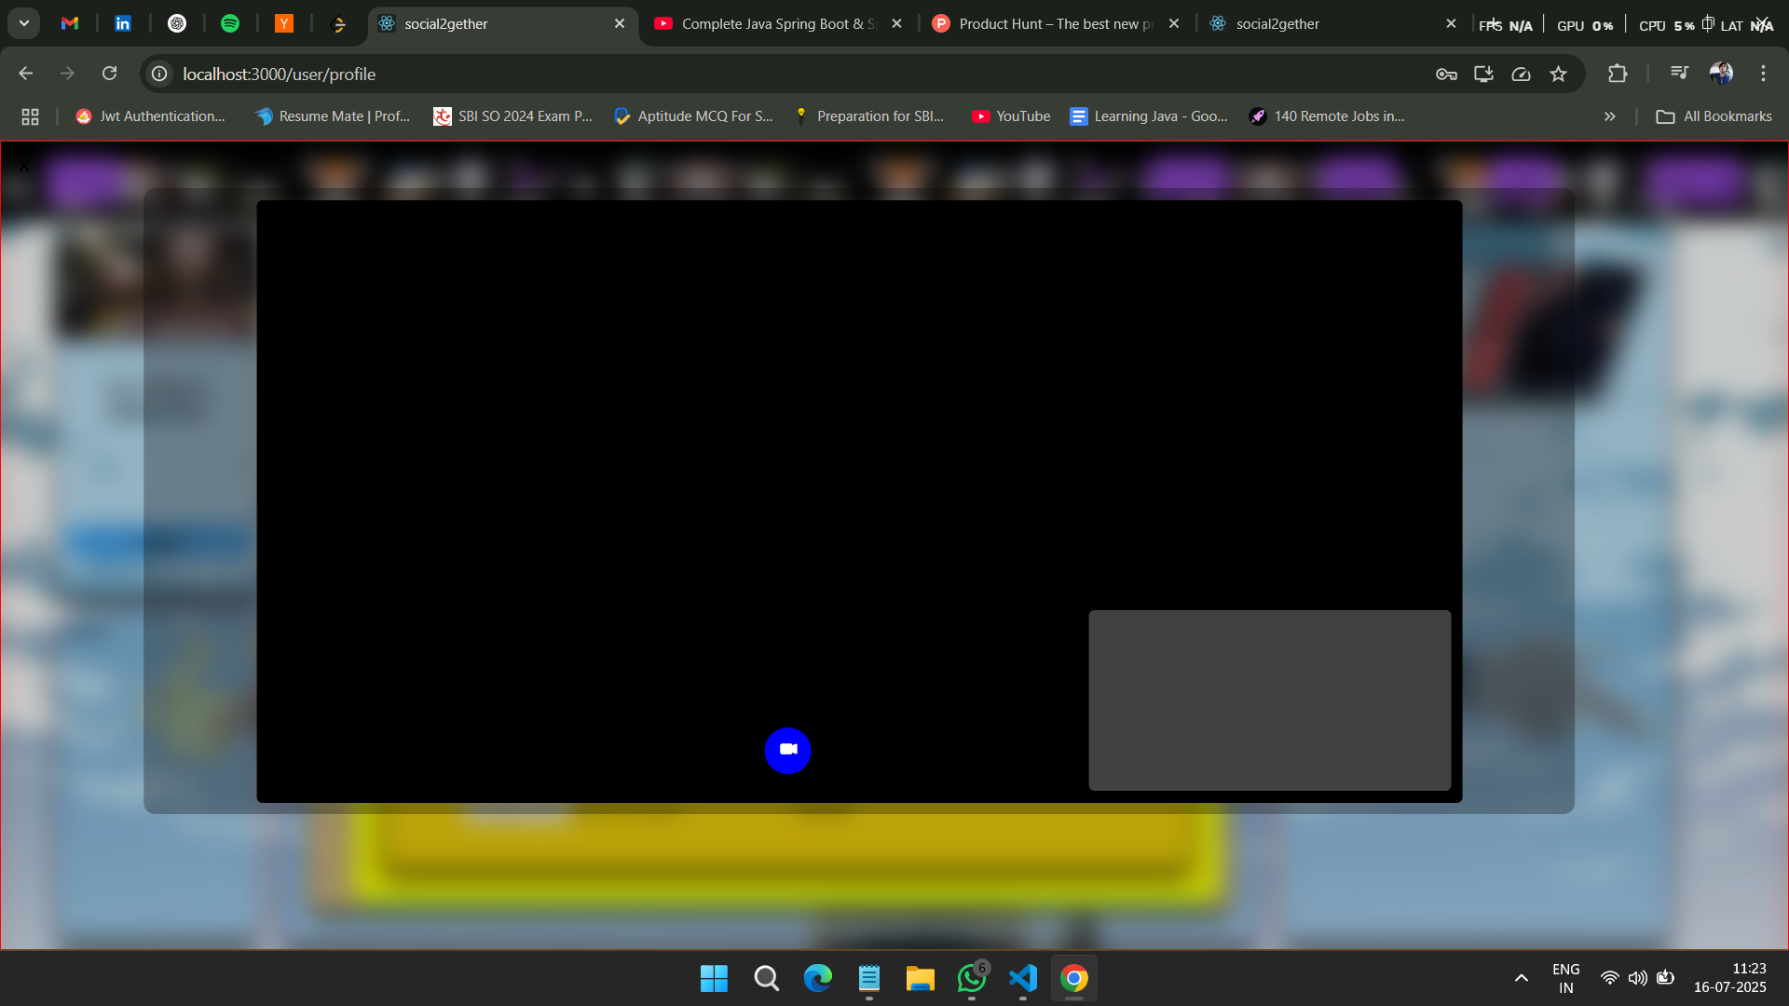Reload the current page
This screenshot has width=1789, height=1006.
click(109, 74)
